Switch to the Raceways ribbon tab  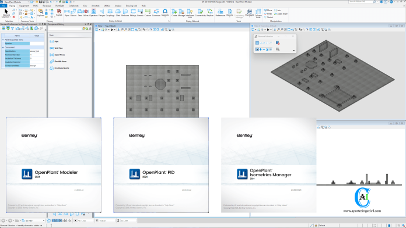click(x=47, y=6)
